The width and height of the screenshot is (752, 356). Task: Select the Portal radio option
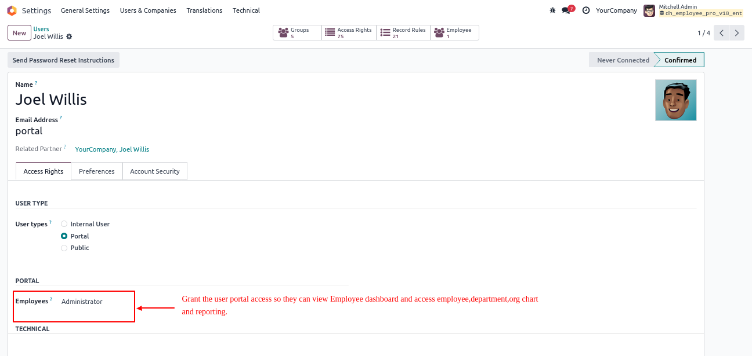click(64, 236)
